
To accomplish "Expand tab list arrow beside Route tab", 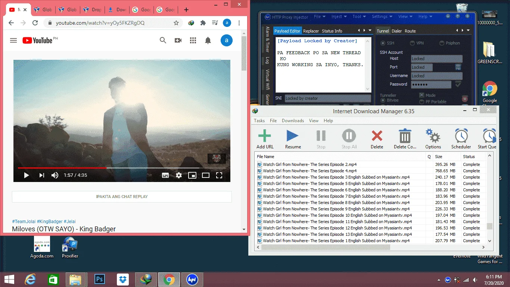I will (468, 30).
